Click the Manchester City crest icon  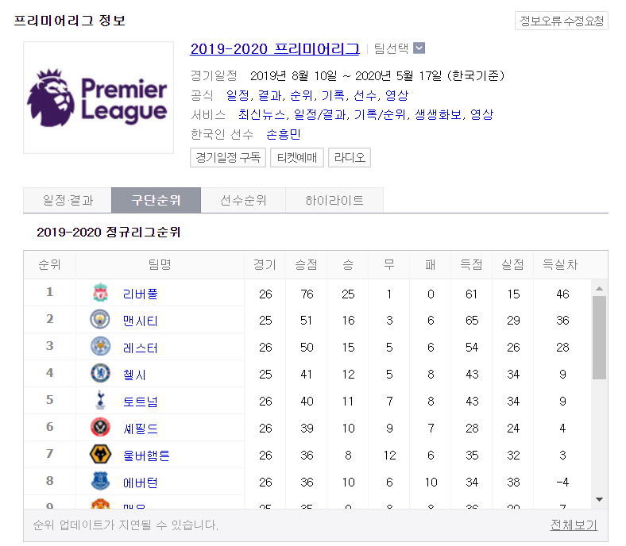(x=100, y=319)
